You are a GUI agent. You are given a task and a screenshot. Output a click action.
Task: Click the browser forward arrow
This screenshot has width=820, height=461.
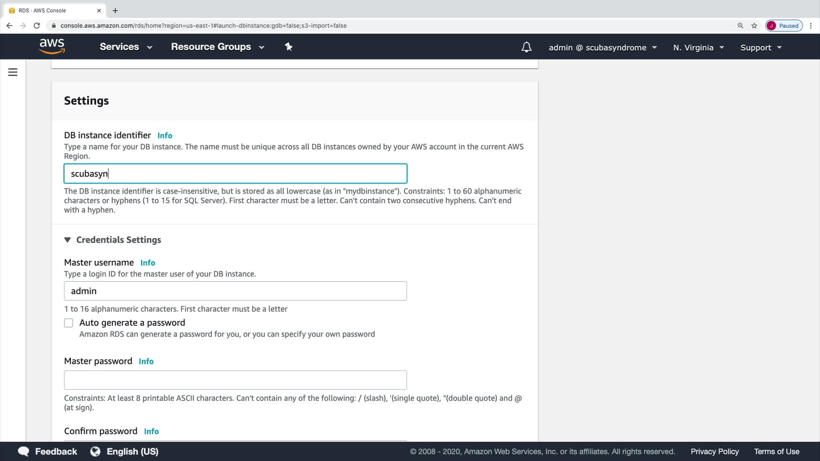coord(23,25)
